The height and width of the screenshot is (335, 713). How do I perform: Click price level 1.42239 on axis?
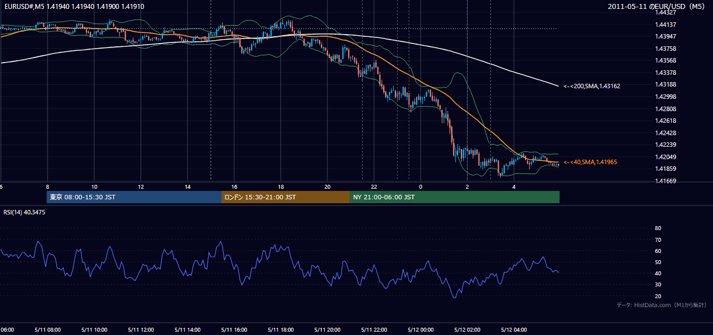[x=665, y=145]
